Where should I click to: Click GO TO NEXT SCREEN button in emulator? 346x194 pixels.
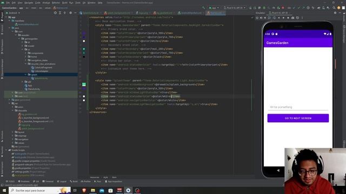(x=298, y=118)
